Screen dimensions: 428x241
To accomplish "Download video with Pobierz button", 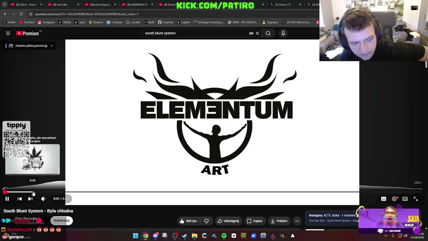I will pos(279,221).
